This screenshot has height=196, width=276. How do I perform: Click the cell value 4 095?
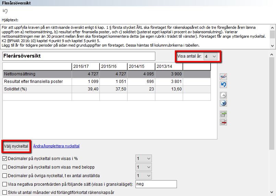pos(141,74)
